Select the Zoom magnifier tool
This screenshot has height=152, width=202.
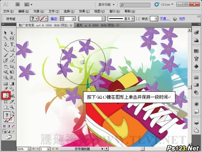point(12,107)
